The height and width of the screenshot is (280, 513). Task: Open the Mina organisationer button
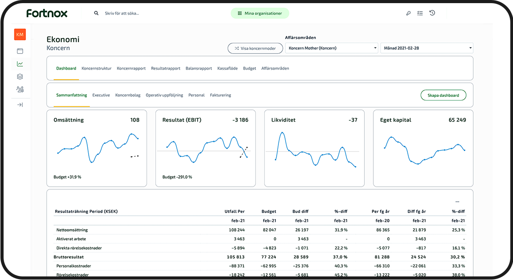[x=260, y=13]
